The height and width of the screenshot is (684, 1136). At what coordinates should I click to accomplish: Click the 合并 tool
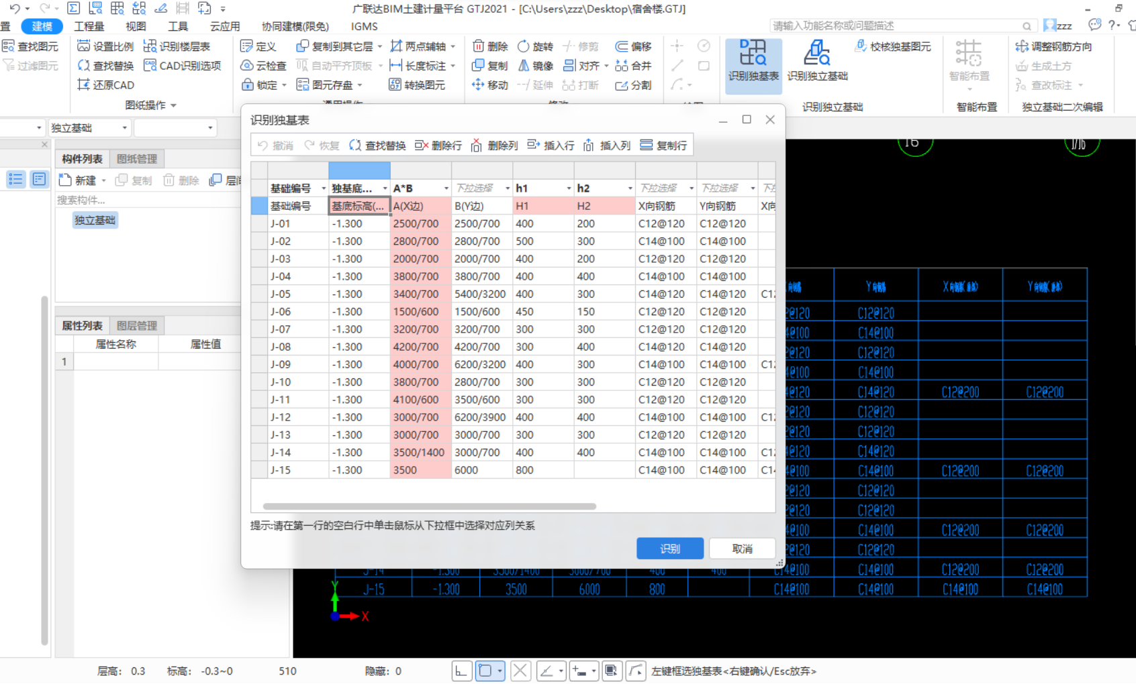point(634,66)
